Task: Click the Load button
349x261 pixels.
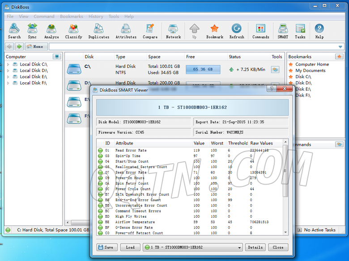Action: click(x=130, y=247)
